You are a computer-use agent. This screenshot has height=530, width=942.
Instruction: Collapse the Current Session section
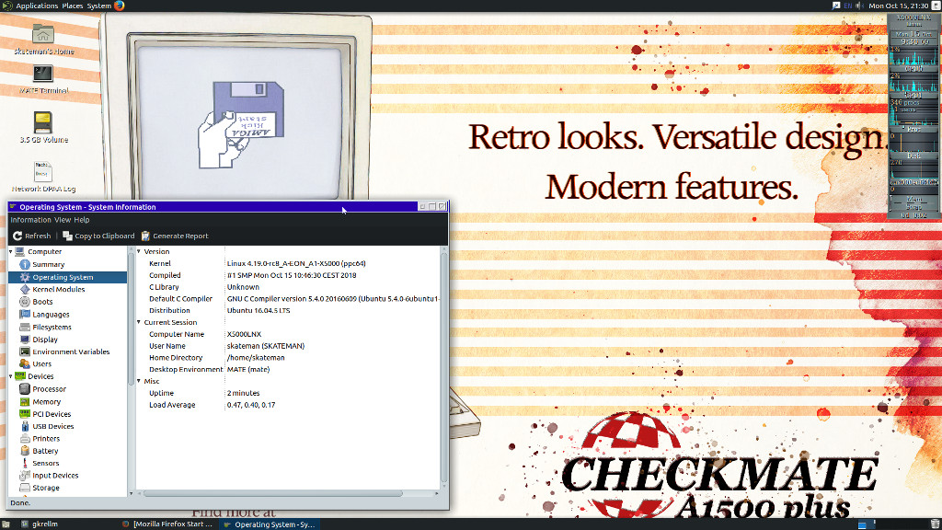139,322
